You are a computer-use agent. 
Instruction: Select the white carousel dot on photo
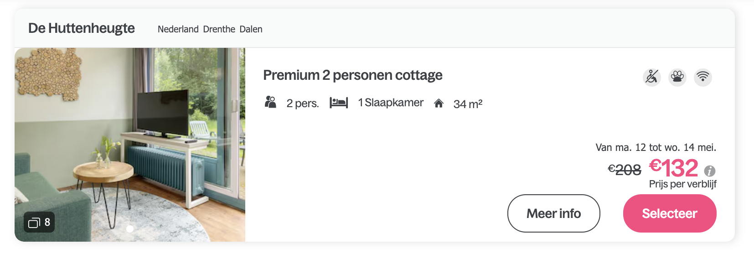[x=130, y=229]
